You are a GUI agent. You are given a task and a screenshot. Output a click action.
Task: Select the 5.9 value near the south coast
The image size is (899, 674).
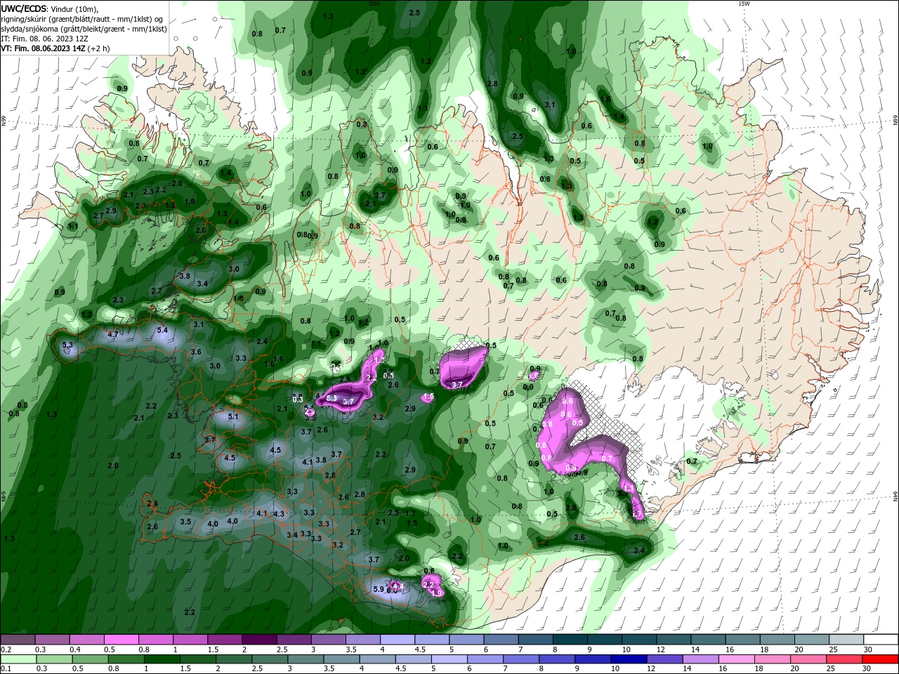(x=379, y=589)
